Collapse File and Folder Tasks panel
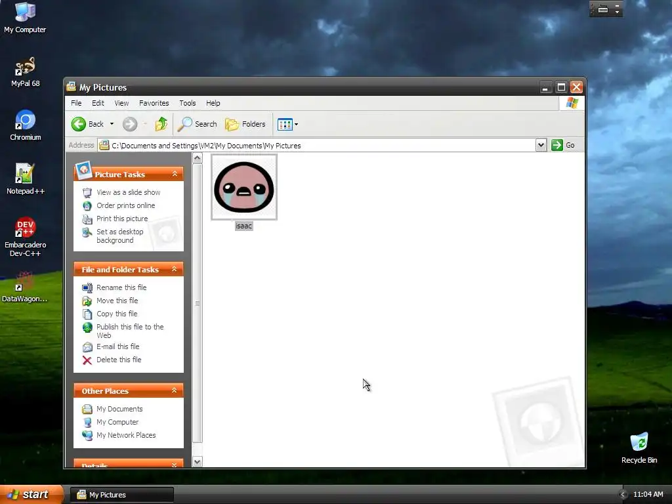 click(x=175, y=269)
